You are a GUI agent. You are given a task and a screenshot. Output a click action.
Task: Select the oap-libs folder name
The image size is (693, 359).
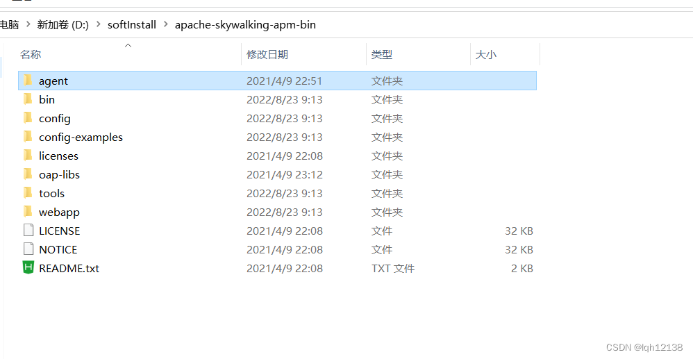[x=59, y=174]
